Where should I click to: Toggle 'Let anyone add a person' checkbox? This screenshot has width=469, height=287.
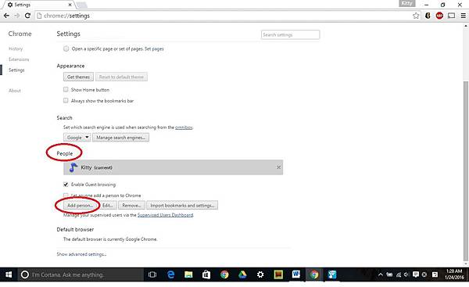pos(66,196)
